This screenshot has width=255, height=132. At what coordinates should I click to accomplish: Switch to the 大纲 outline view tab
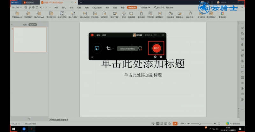click(25, 25)
